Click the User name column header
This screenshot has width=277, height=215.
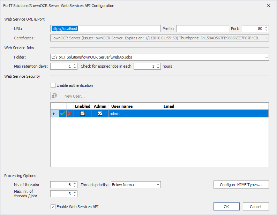[135, 106]
